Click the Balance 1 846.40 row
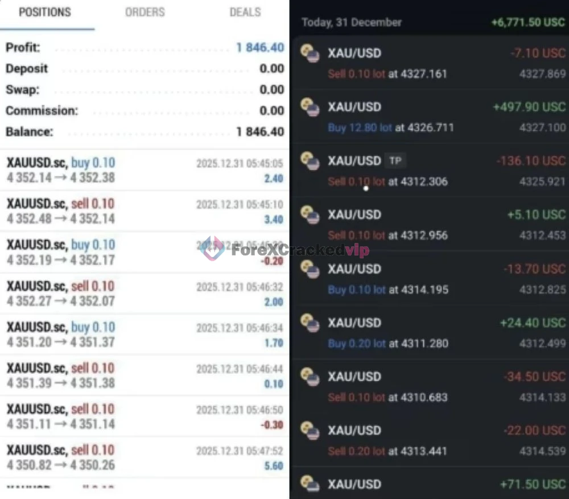Image resolution: width=569 pixels, height=499 pixels. (145, 132)
